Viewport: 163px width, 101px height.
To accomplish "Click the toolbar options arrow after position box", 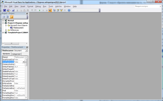I will 100,10.
